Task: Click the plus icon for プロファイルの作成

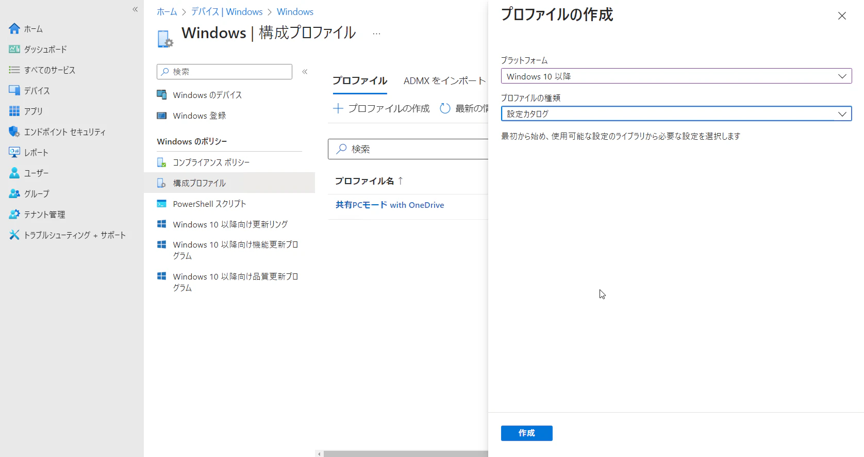Action: tap(338, 108)
